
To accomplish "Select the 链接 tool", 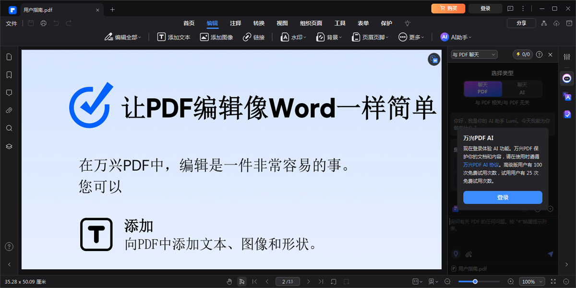I will click(254, 36).
